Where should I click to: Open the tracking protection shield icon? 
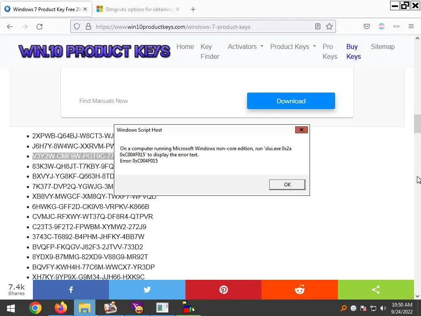point(77,27)
